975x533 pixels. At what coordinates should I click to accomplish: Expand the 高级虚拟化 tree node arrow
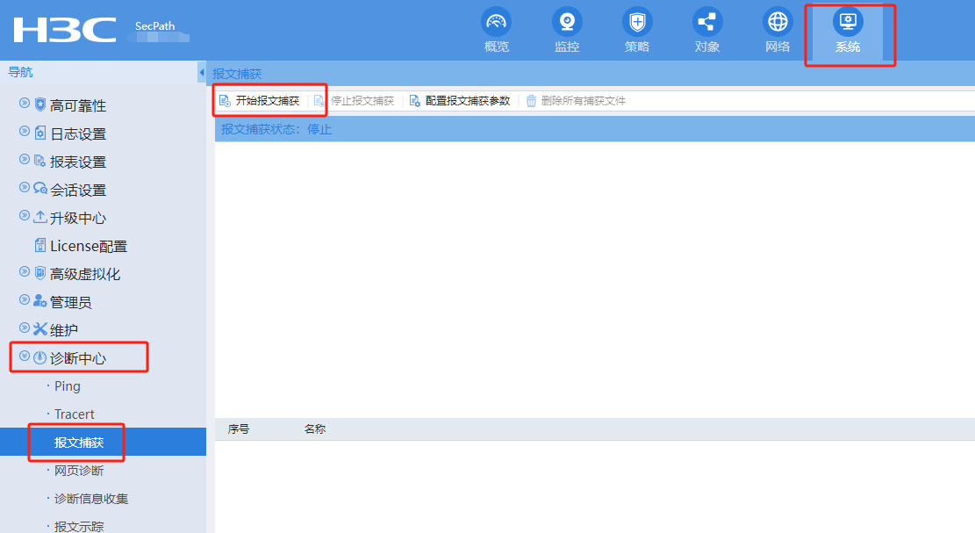(25, 272)
